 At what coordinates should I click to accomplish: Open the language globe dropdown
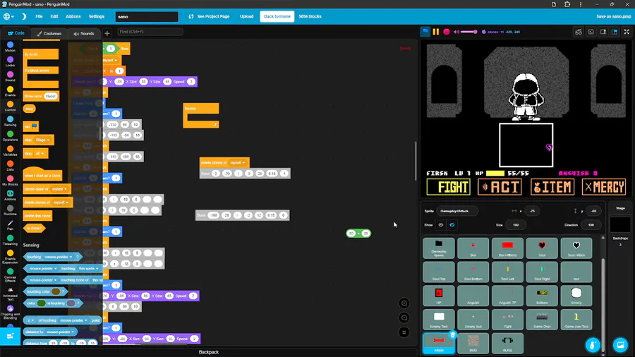[8, 17]
